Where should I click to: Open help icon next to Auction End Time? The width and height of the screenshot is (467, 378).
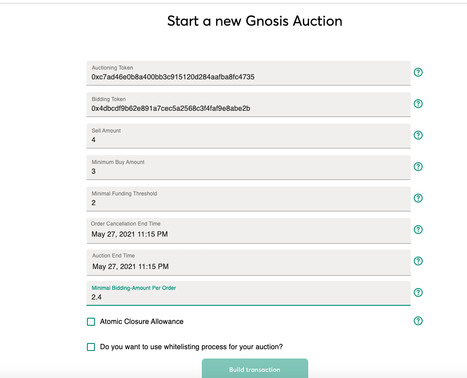(418, 261)
